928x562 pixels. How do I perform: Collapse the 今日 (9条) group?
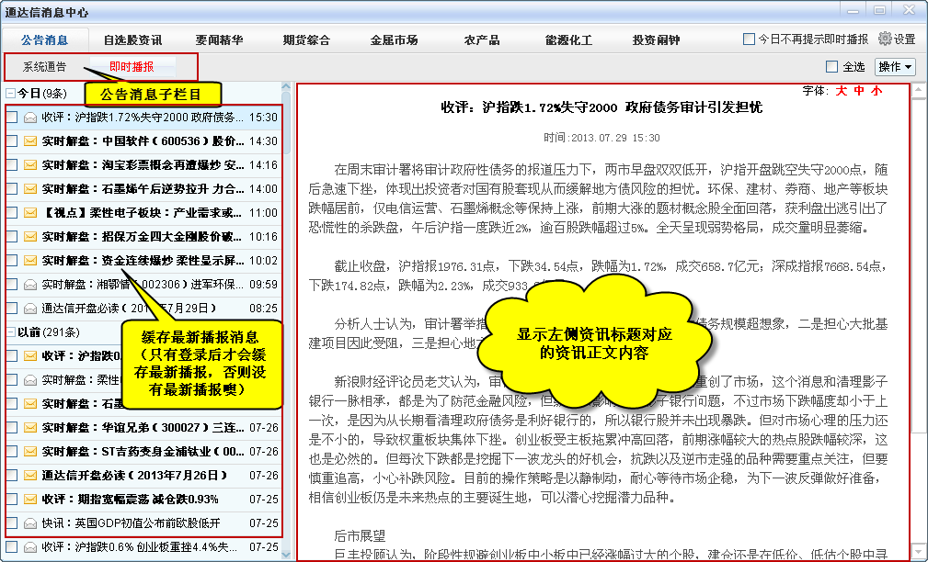10,94
